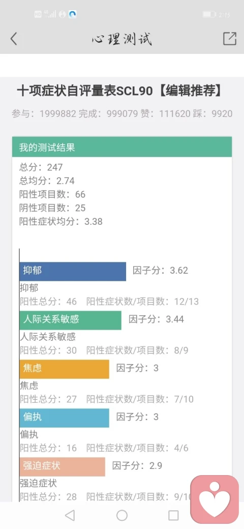Select the green 人际关系敏感 bar
244x529 pixels.
point(71,320)
